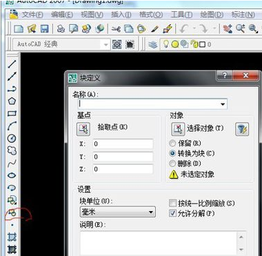Open Quick Select filter button

coord(242,129)
